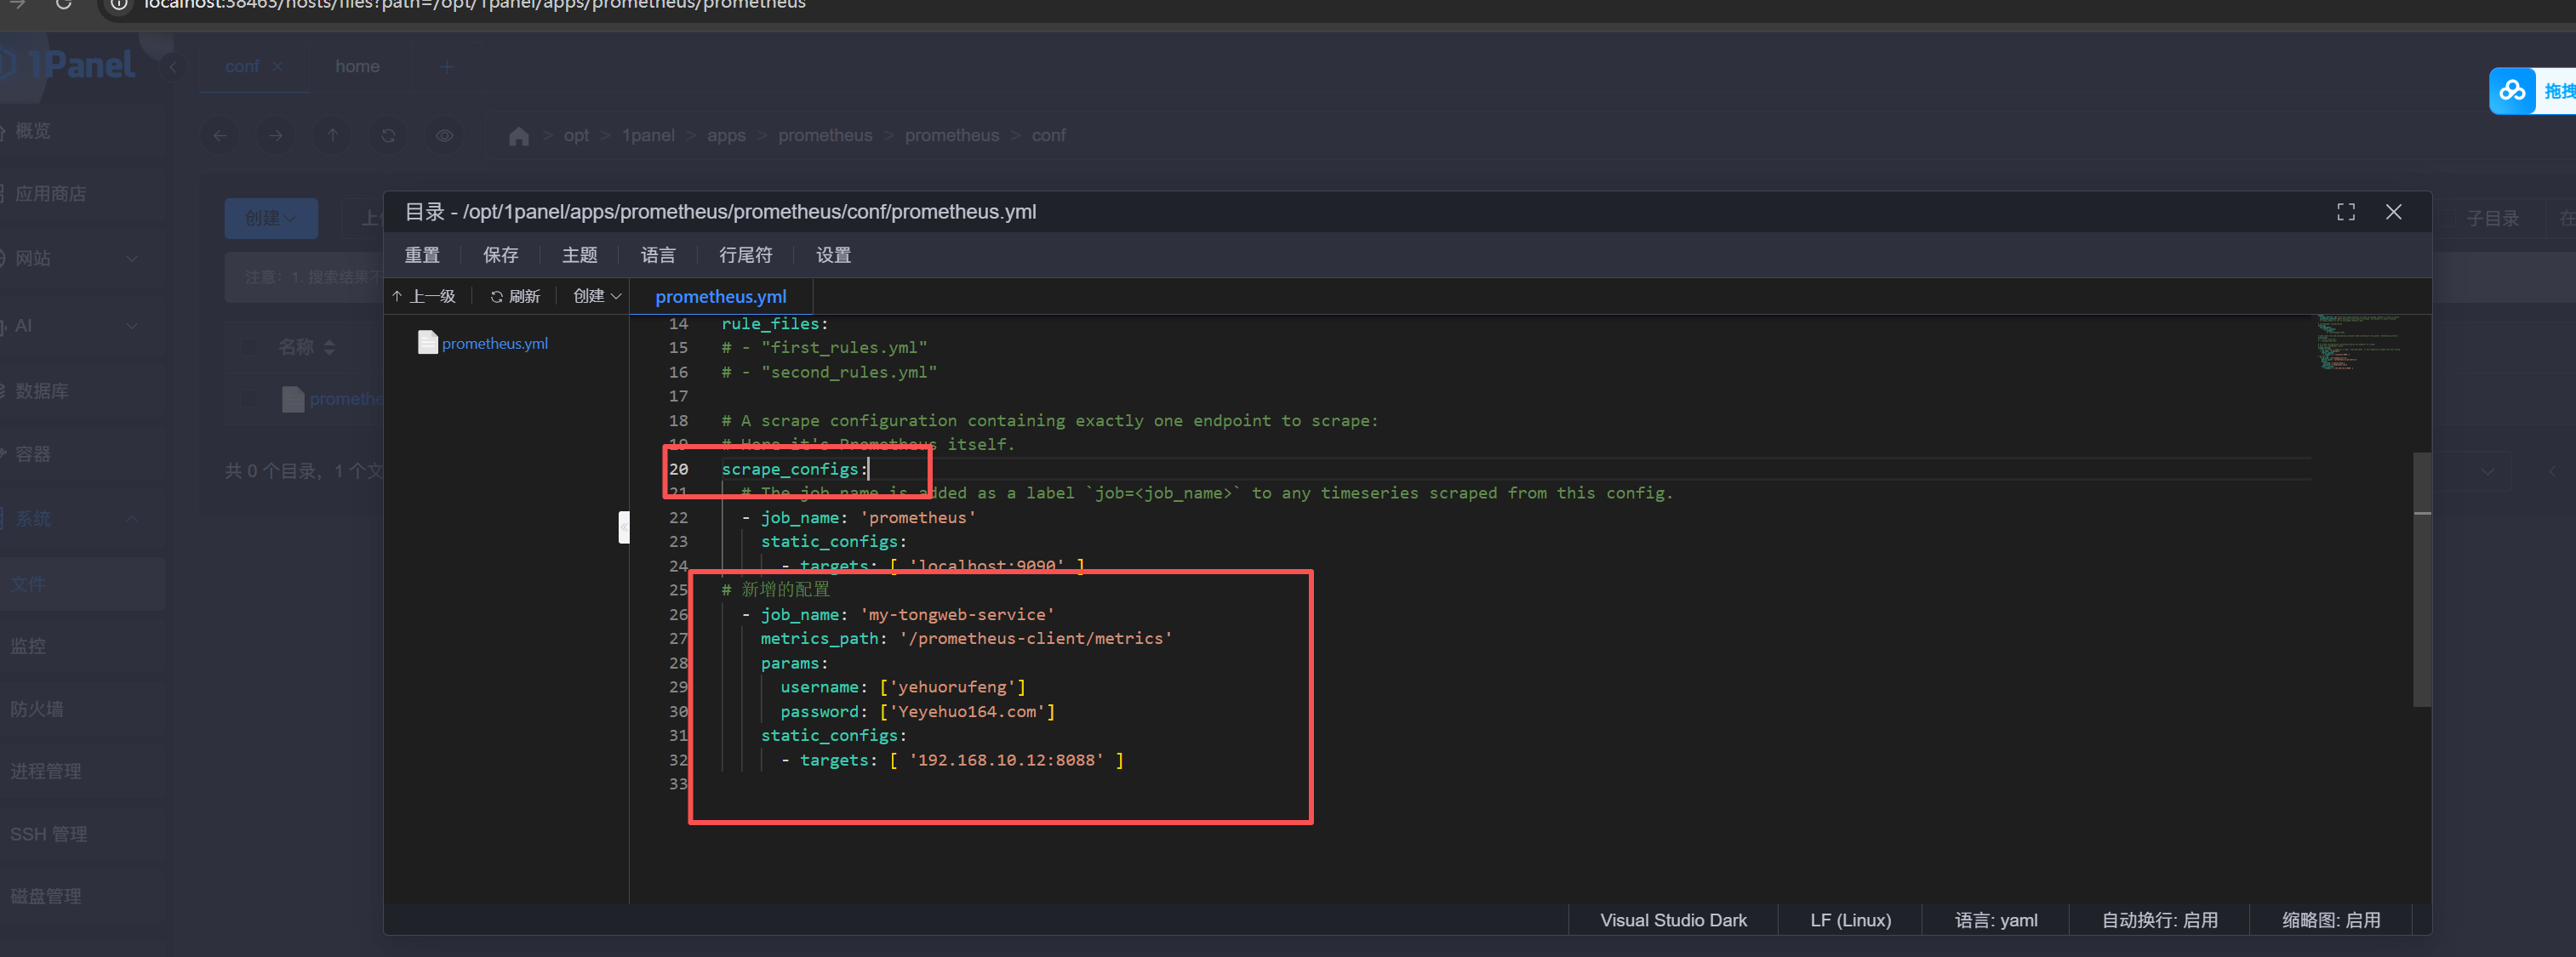Click the home icon in the breadcrumb

(519, 135)
